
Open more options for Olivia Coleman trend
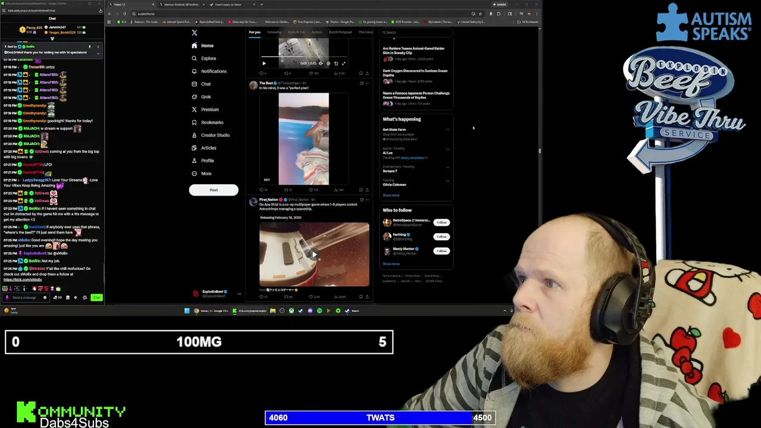click(x=448, y=181)
